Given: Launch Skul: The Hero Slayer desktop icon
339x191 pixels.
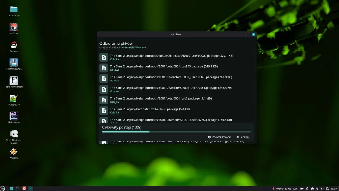Looking at the screenshot, I should pos(14,134).
